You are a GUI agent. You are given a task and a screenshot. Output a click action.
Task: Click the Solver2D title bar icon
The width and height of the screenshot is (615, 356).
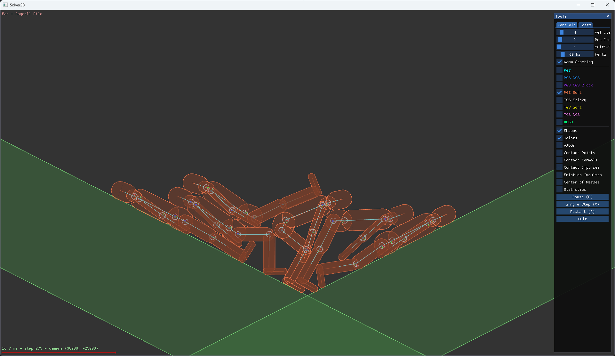(5, 5)
